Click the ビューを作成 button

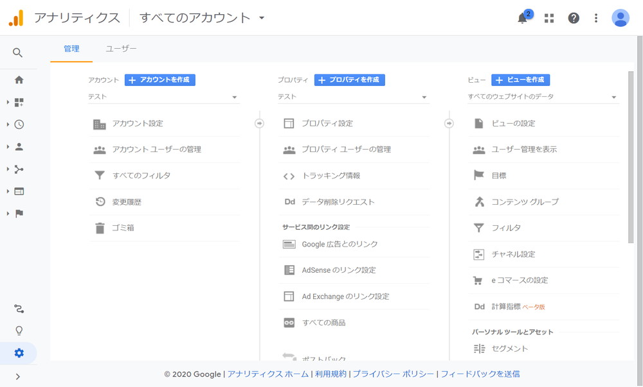coord(520,80)
